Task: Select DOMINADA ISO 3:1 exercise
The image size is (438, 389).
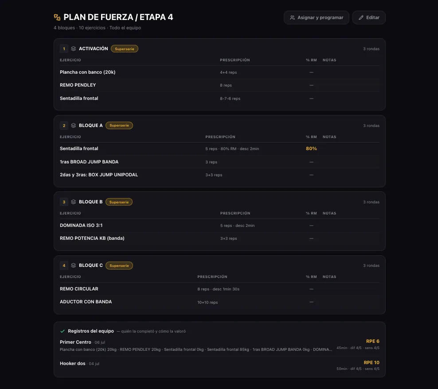Action: click(x=81, y=225)
